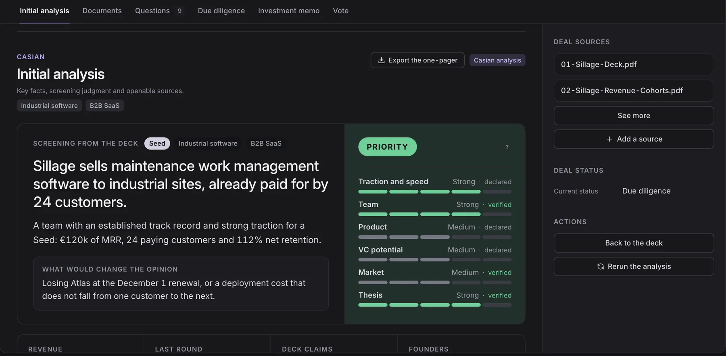Image resolution: width=726 pixels, height=356 pixels.
Task: Click the Team score row label
Action: point(368,204)
